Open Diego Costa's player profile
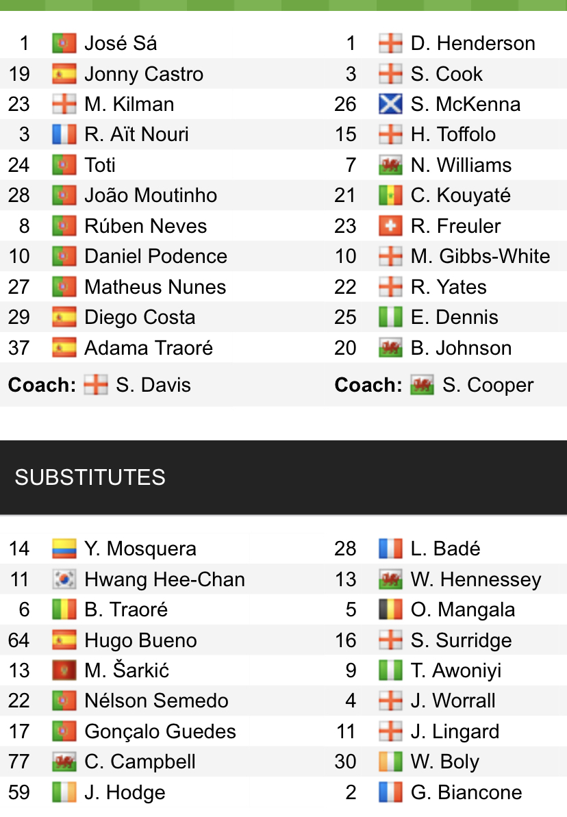The image size is (567, 817). (140, 317)
